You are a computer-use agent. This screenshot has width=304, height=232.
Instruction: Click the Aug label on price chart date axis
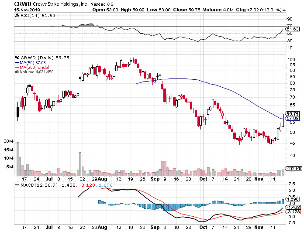pyautogui.click(x=102, y=179)
